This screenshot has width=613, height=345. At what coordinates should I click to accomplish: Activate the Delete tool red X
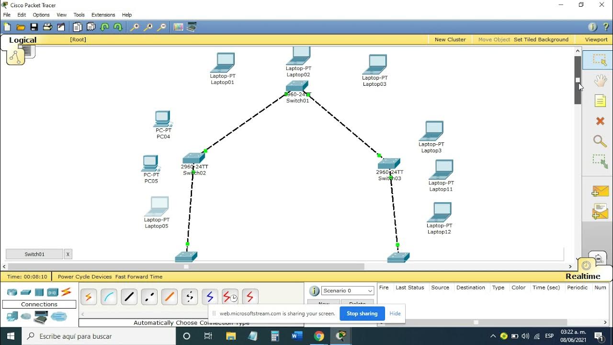tap(600, 121)
